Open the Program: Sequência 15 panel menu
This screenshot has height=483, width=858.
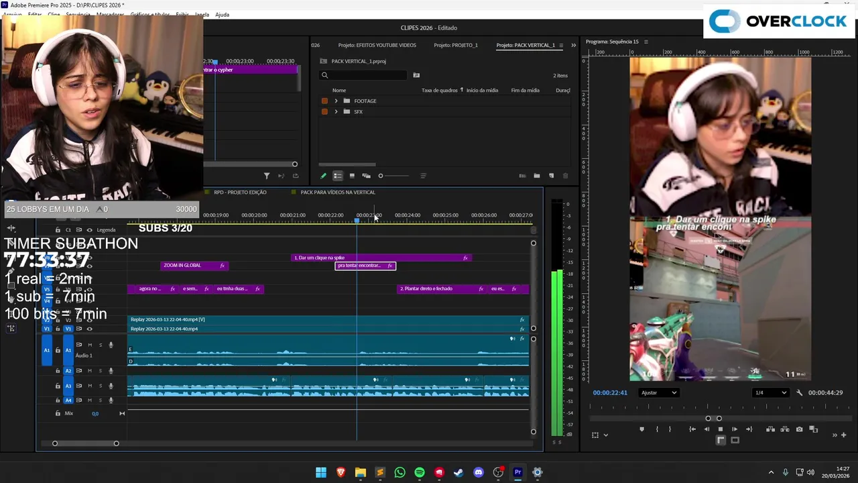coord(646,42)
